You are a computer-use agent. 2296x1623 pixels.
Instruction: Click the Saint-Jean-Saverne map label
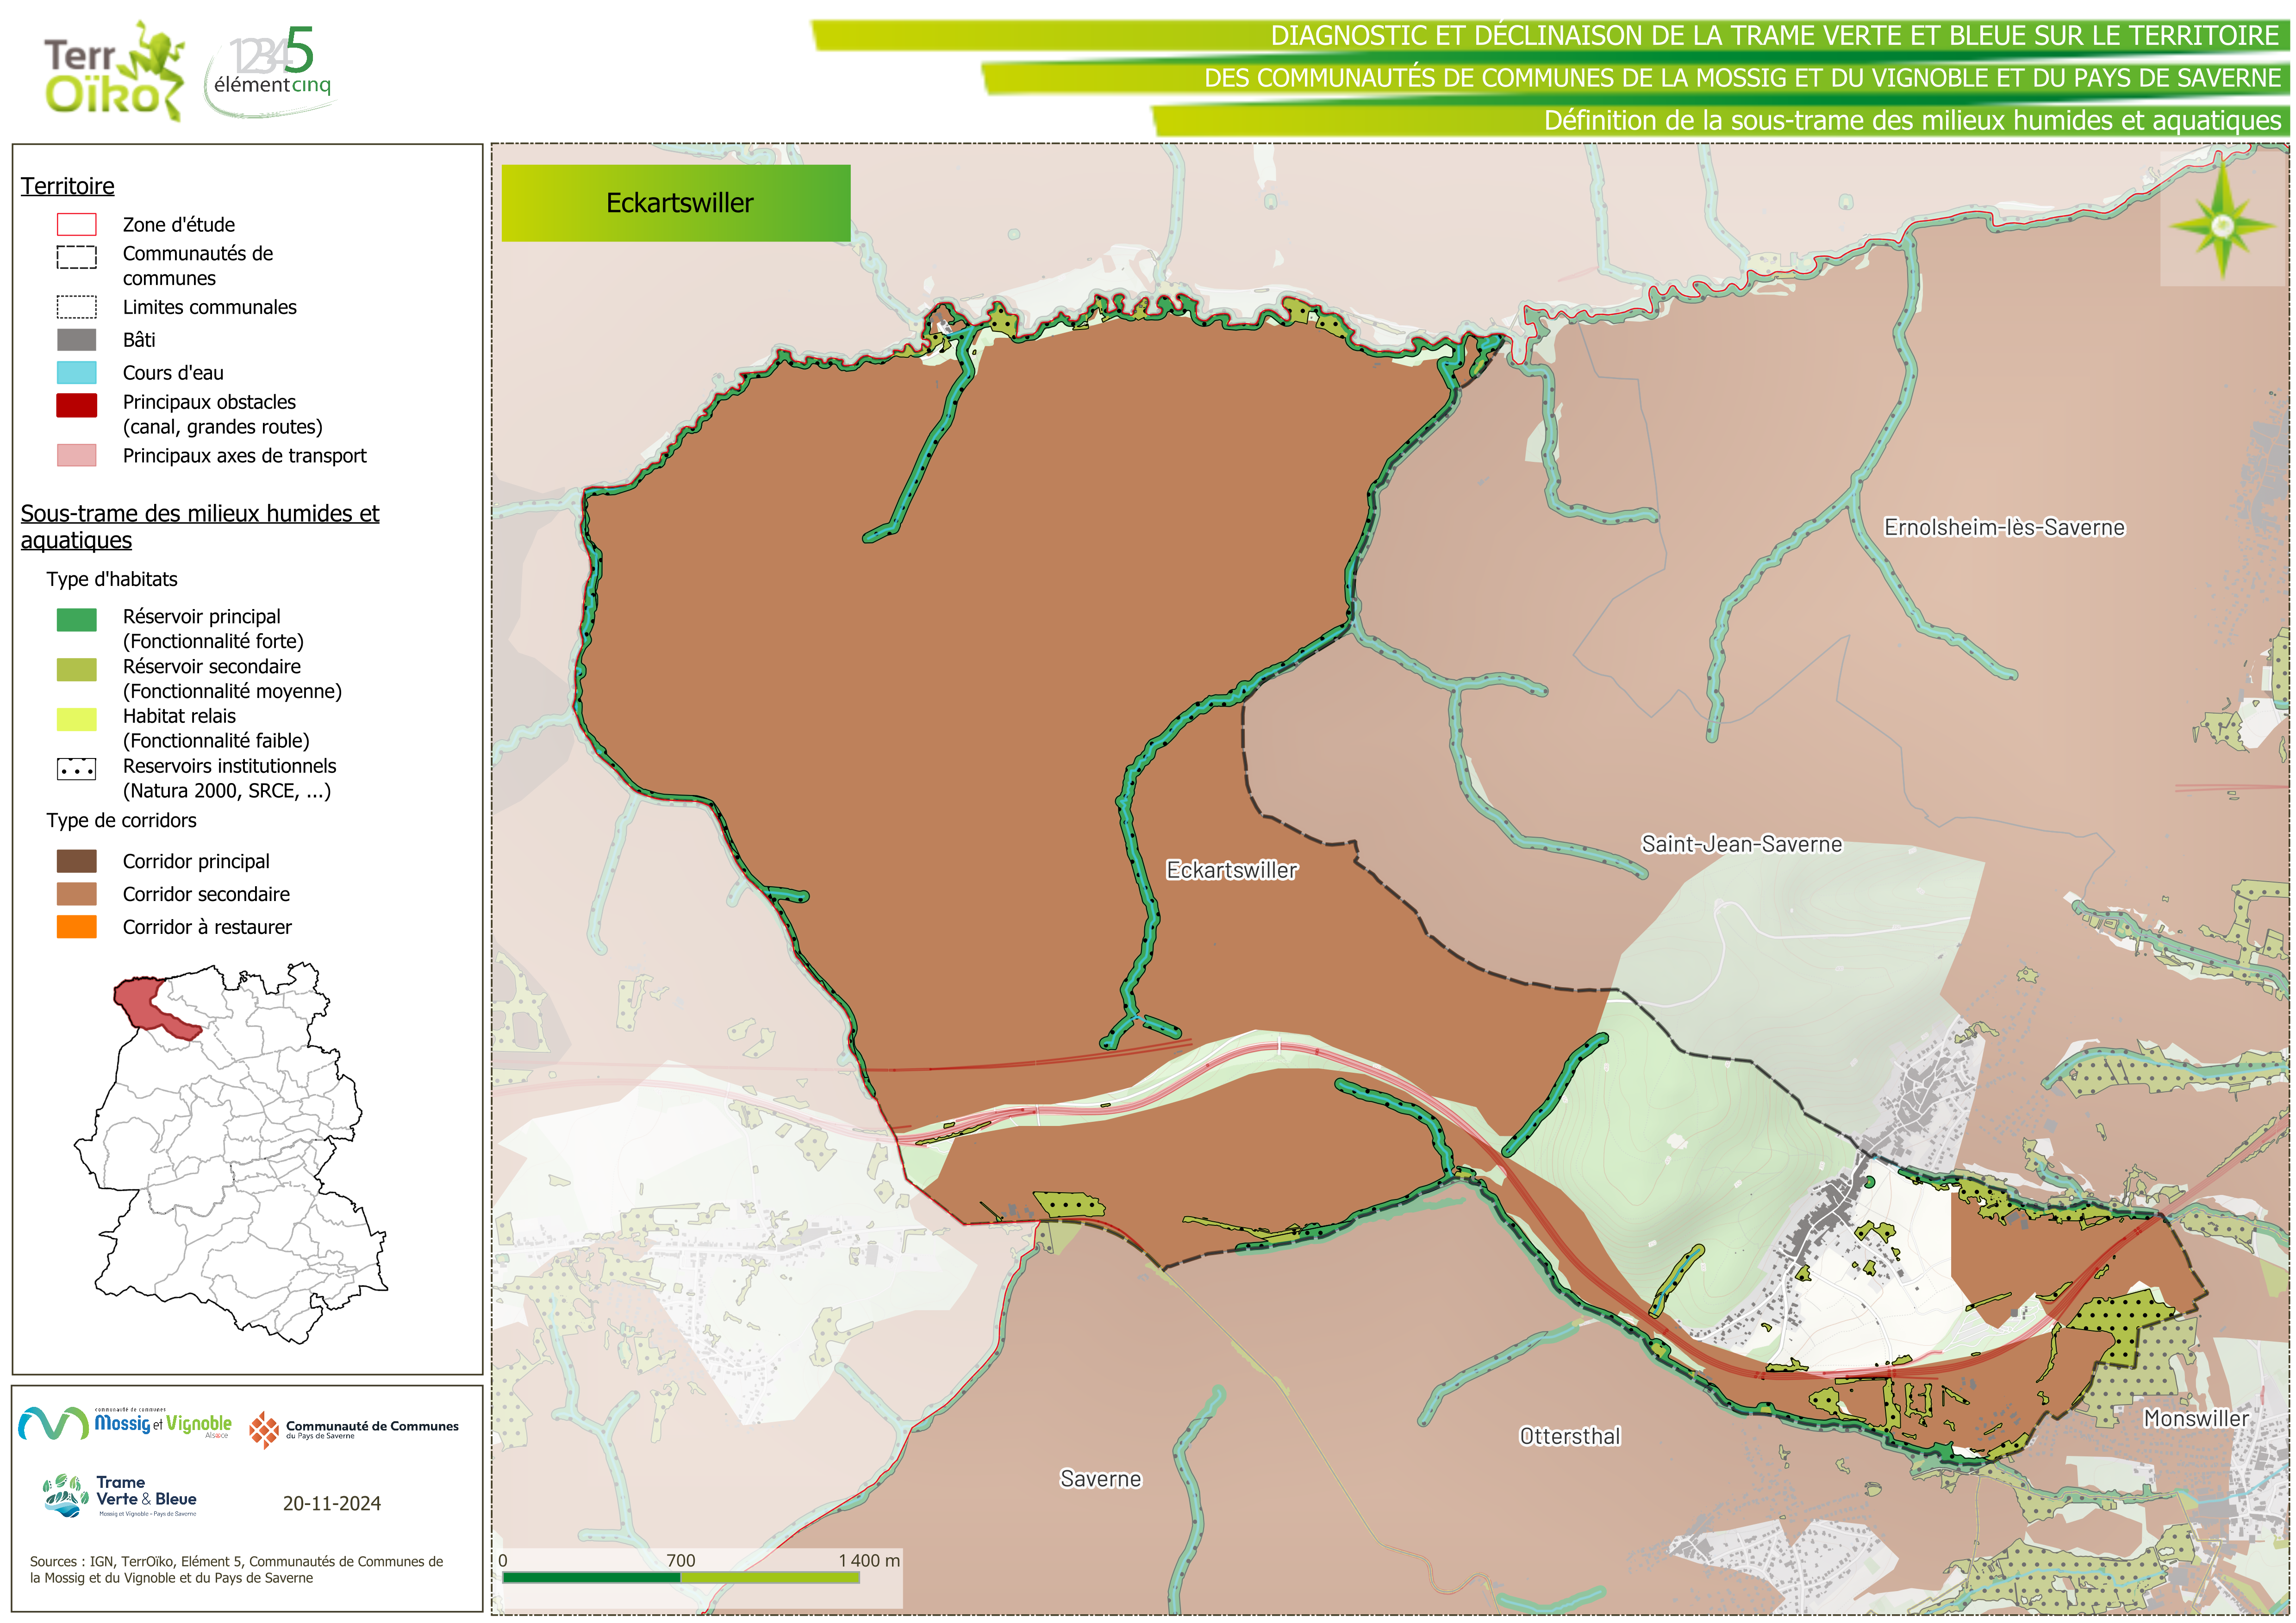[x=1741, y=844]
